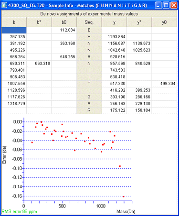
Task: Close the Sample Info Matches window
Action: pyautogui.click(x=174, y=5)
